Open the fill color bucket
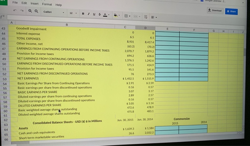This screenshot has height=146, width=250. [116, 15]
